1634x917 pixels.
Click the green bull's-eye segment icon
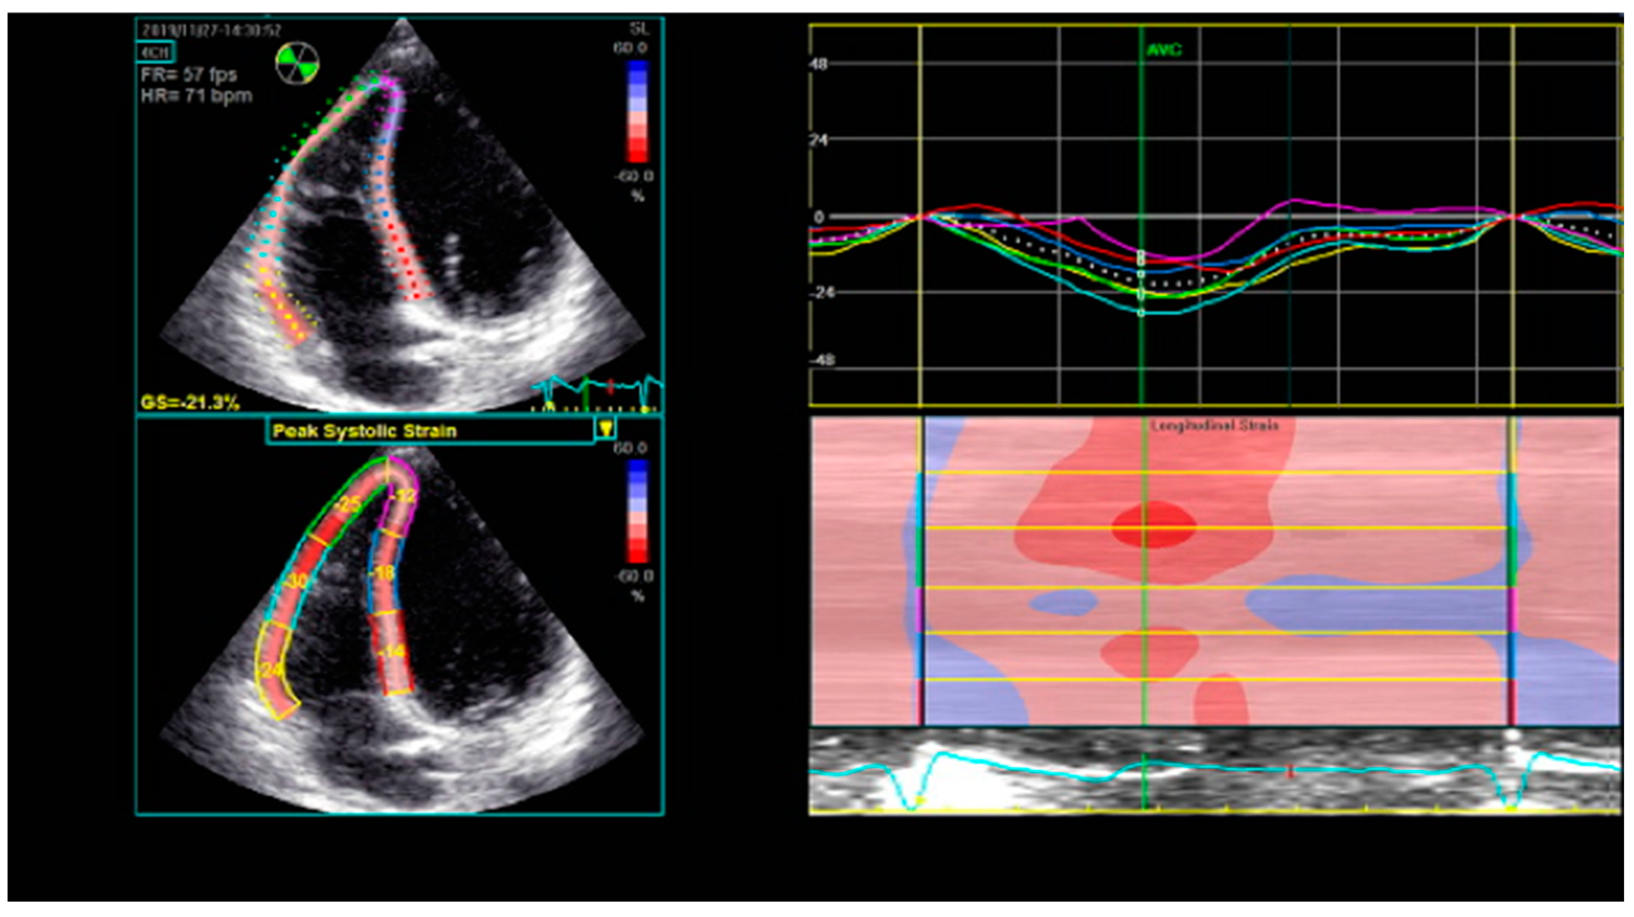(297, 63)
